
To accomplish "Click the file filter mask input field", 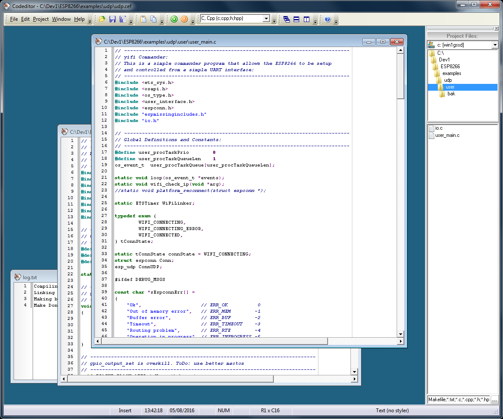I will [459, 400].
